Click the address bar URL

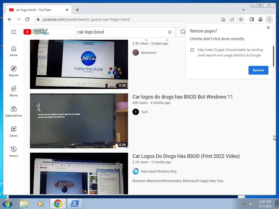click(86, 19)
